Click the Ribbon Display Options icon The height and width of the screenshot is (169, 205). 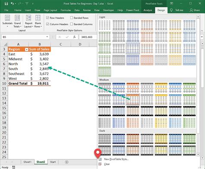tap(172, 3)
